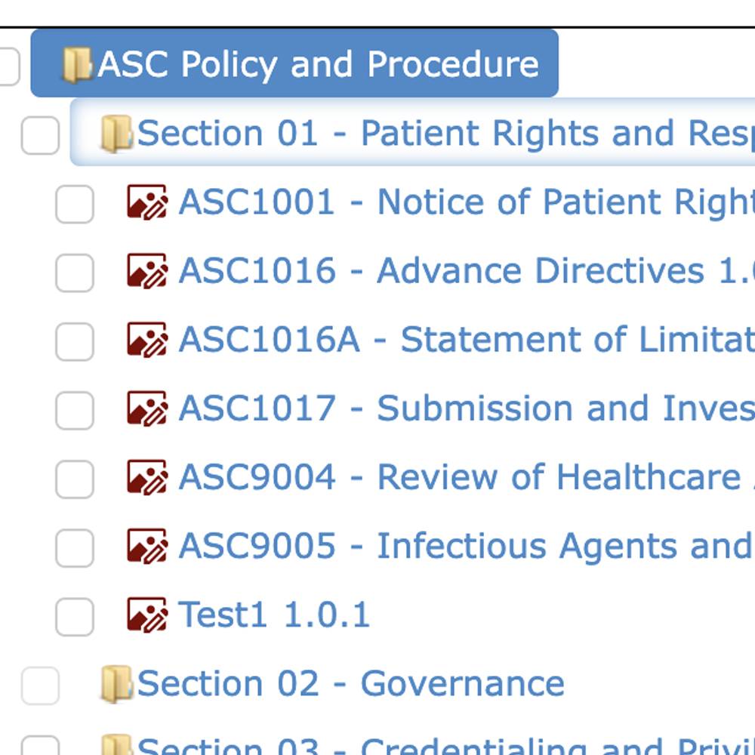The image size is (755, 755).
Task: Click the Section 02 Governance folder icon
Action: [116, 684]
